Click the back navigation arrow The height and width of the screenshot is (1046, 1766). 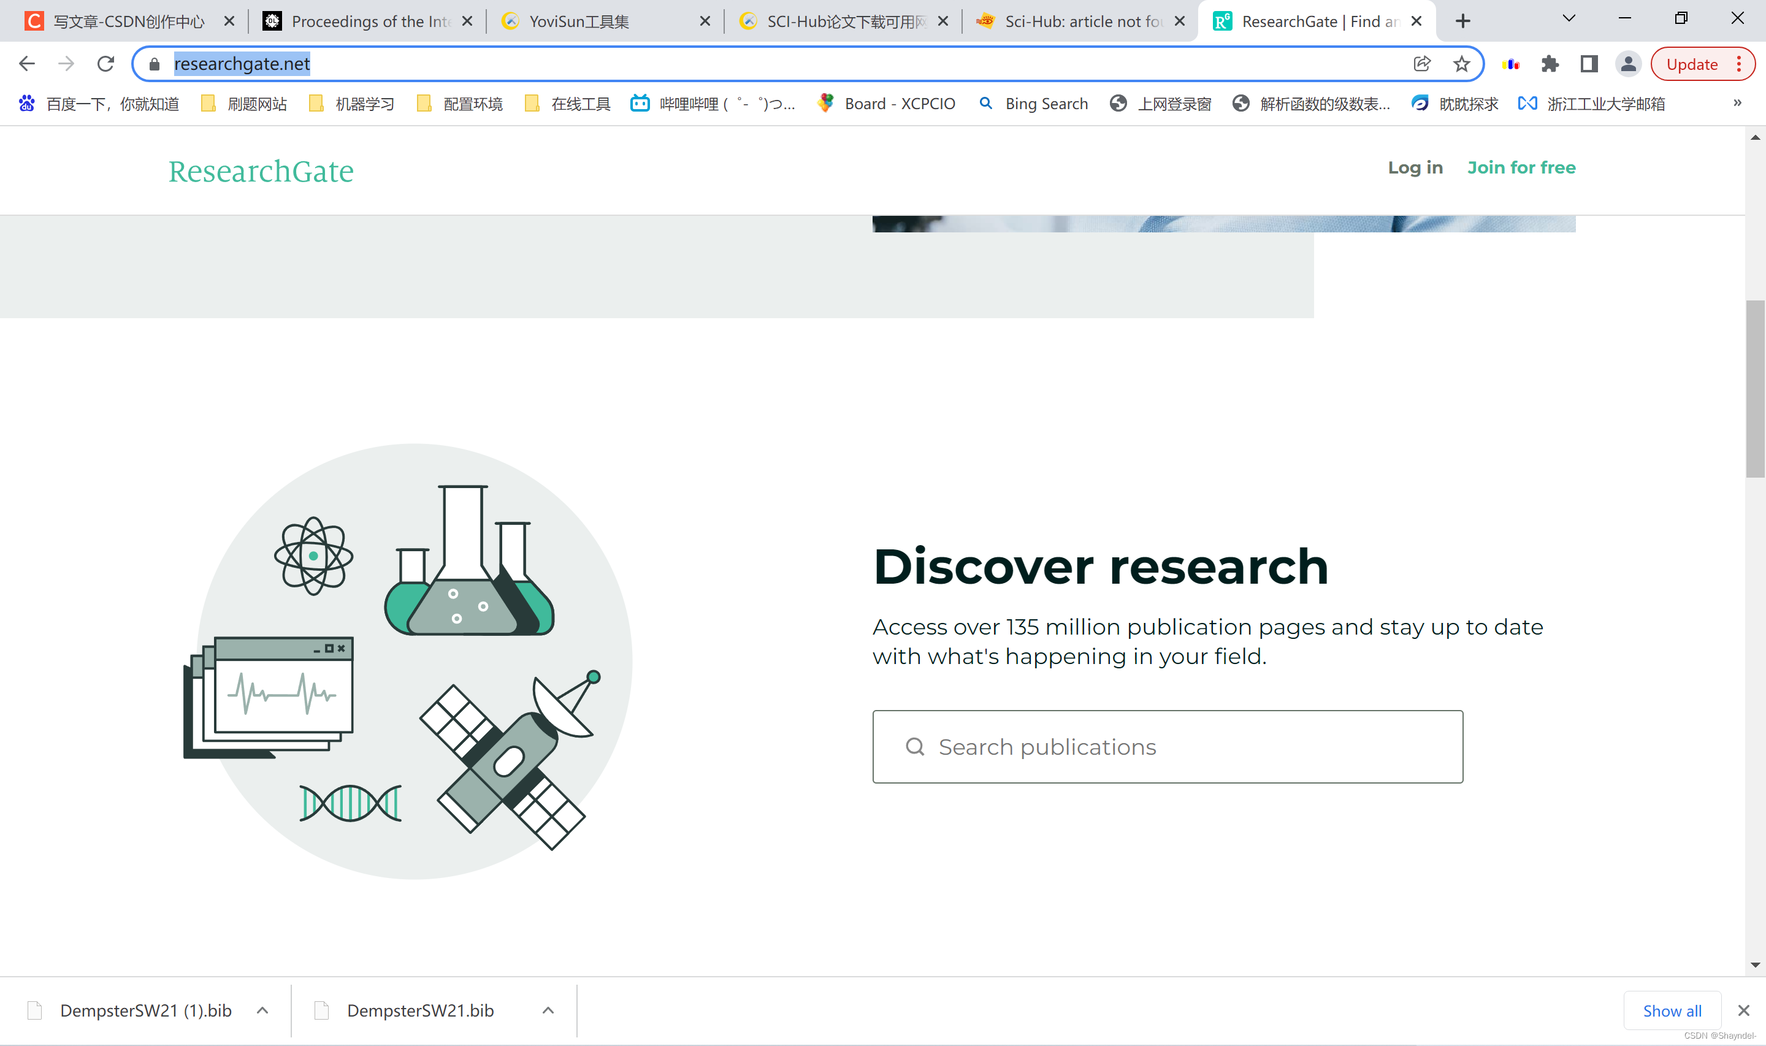pyautogui.click(x=27, y=64)
